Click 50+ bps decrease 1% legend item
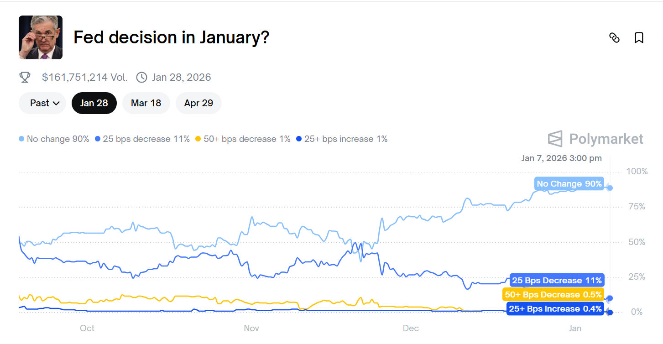Image resolution: width=663 pixels, height=344 pixels. [x=243, y=139]
